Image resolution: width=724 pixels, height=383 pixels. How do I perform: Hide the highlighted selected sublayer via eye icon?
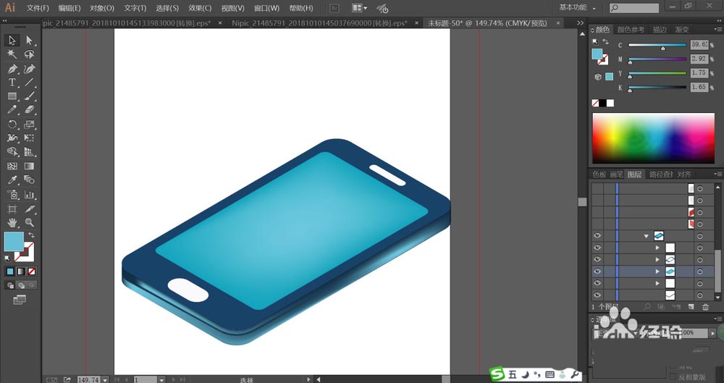coord(597,272)
